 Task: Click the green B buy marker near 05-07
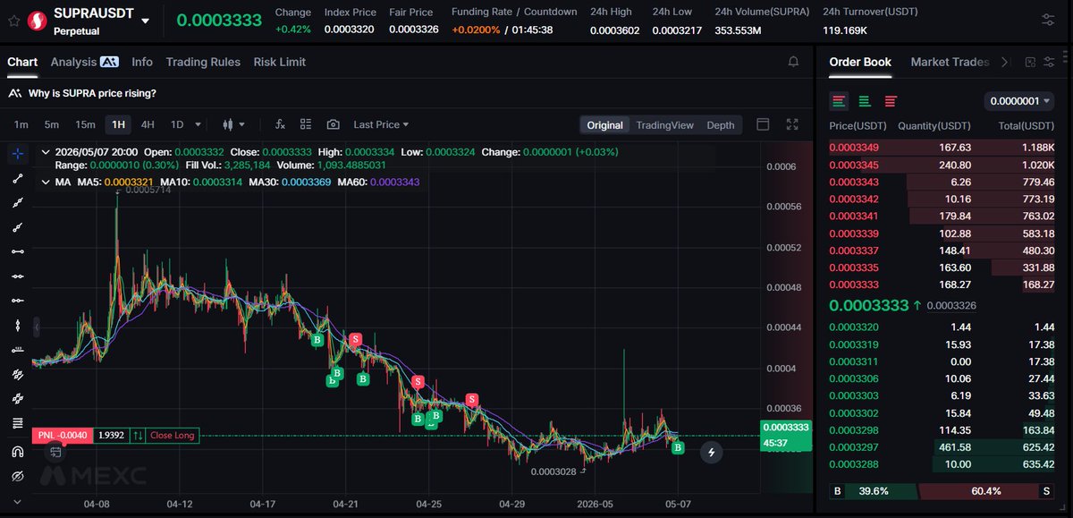(678, 446)
